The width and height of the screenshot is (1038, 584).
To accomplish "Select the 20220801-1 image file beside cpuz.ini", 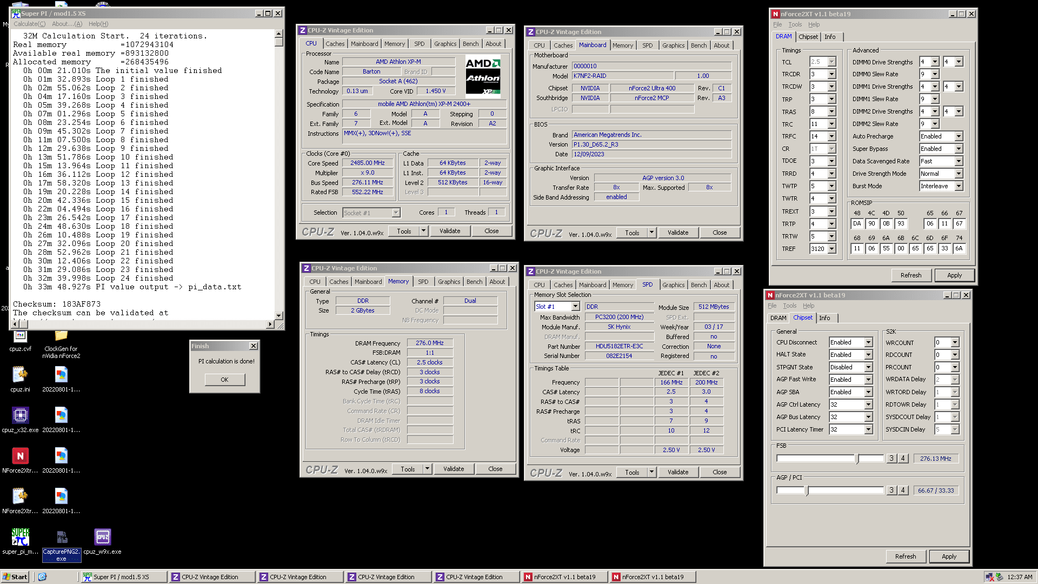I will pos(61,374).
